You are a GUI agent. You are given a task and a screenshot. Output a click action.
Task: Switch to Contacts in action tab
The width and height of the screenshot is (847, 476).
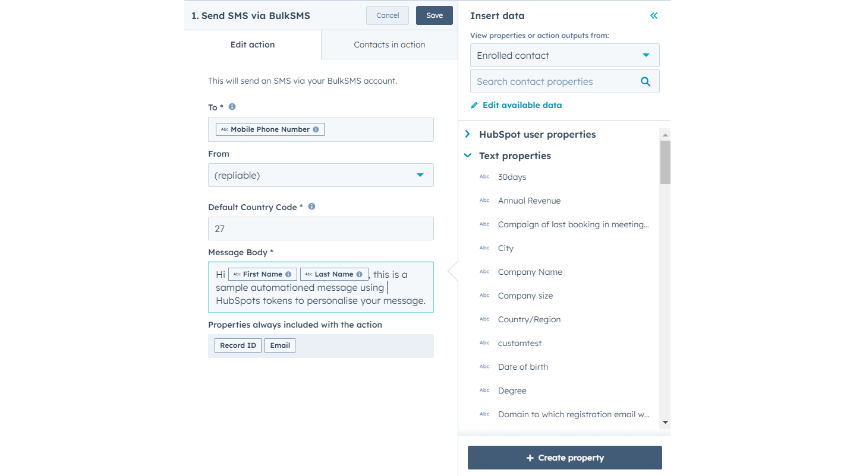389,45
